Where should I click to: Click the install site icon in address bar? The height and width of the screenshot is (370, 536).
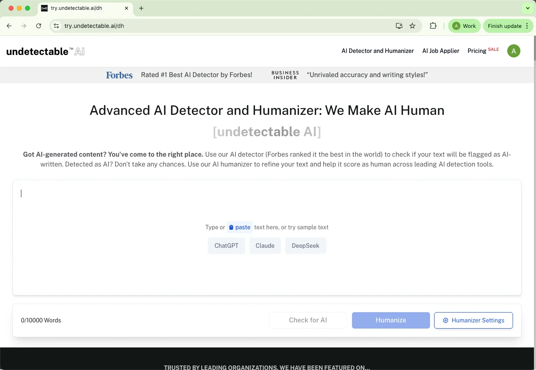pos(399,25)
